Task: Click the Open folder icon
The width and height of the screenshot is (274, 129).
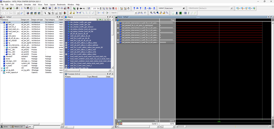Action: point(7,8)
